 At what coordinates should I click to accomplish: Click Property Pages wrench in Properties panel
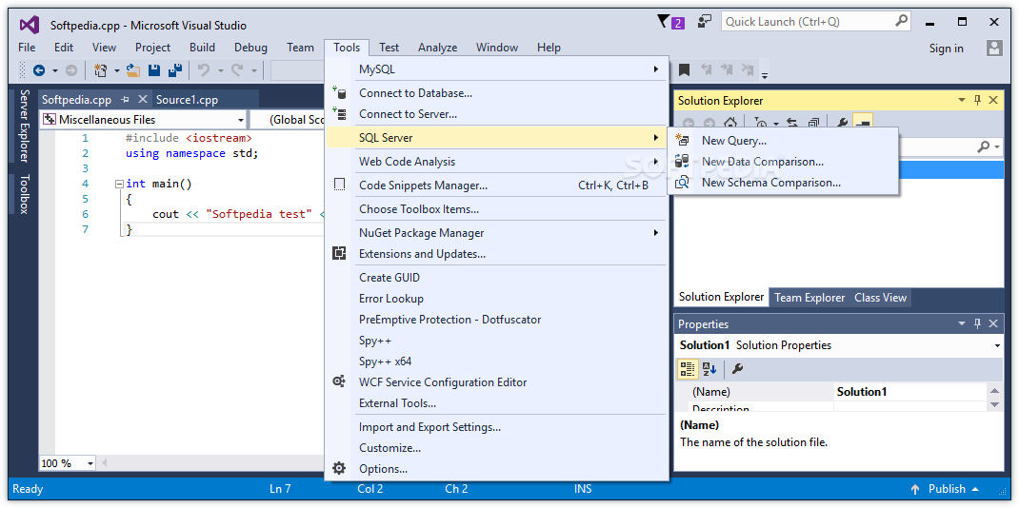pyautogui.click(x=737, y=368)
